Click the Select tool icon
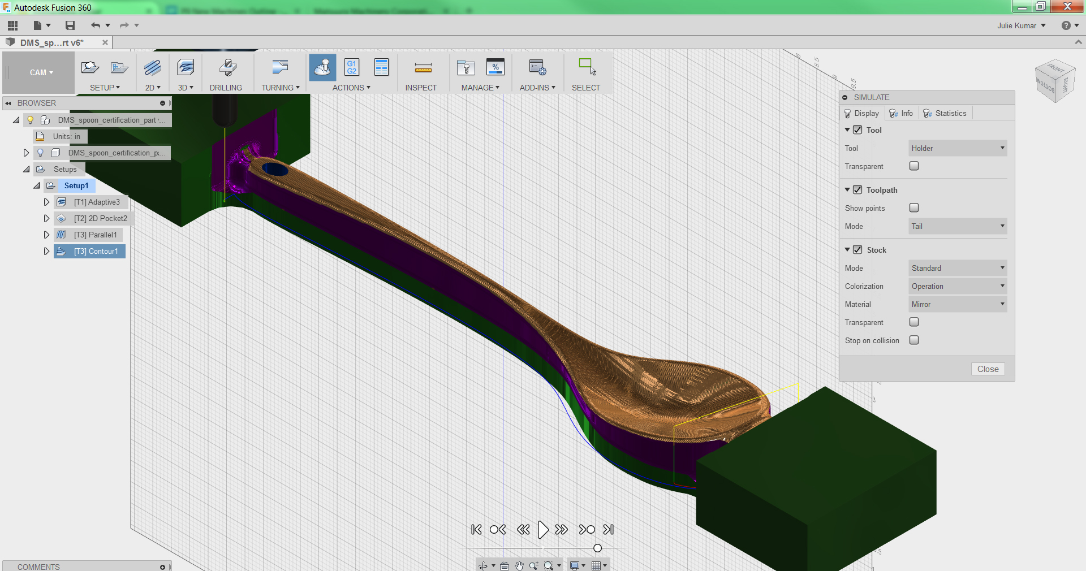This screenshot has height=571, width=1086. [x=587, y=67]
